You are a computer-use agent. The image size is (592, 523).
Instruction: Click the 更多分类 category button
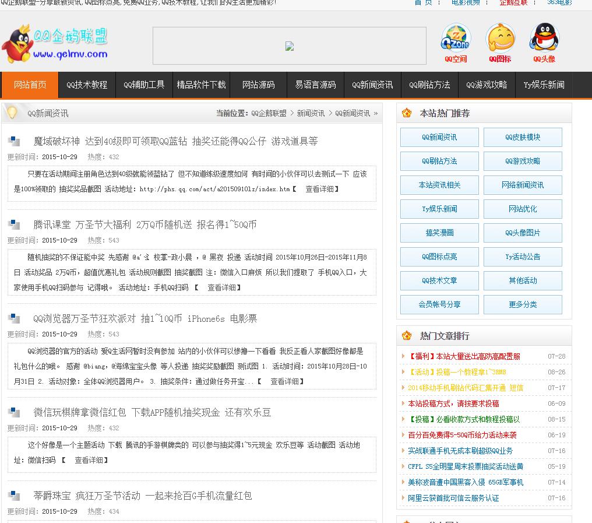click(x=523, y=304)
